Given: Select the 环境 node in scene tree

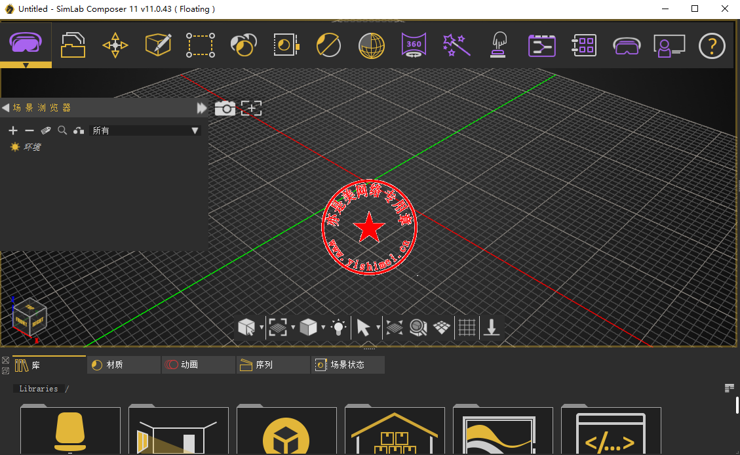Looking at the screenshot, I should [31, 147].
